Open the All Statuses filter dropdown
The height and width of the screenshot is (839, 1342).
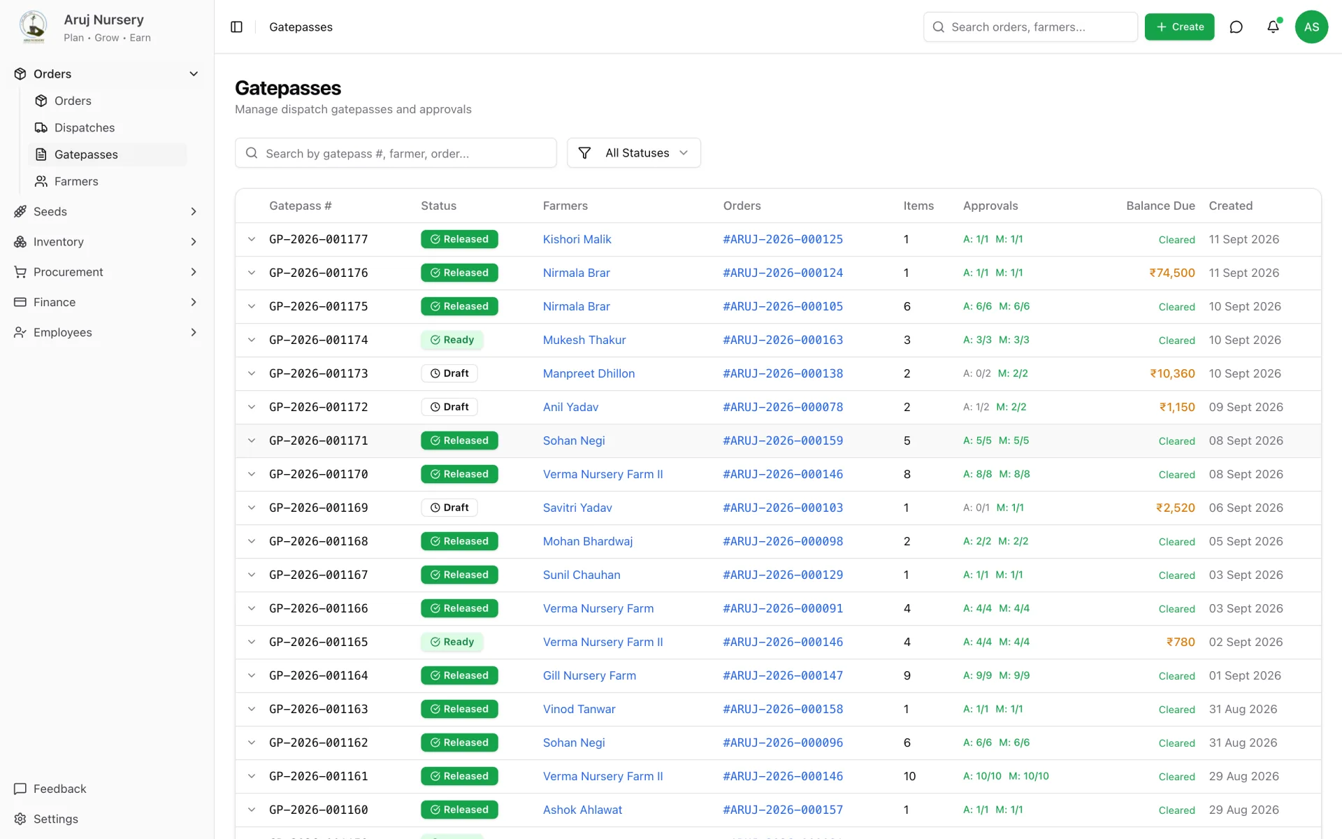point(633,152)
